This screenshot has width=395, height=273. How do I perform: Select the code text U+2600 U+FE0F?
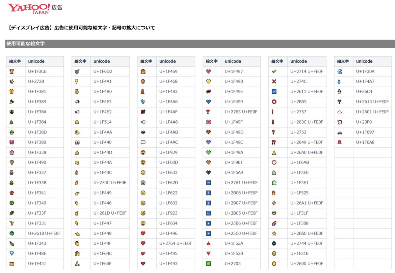coord(307,264)
